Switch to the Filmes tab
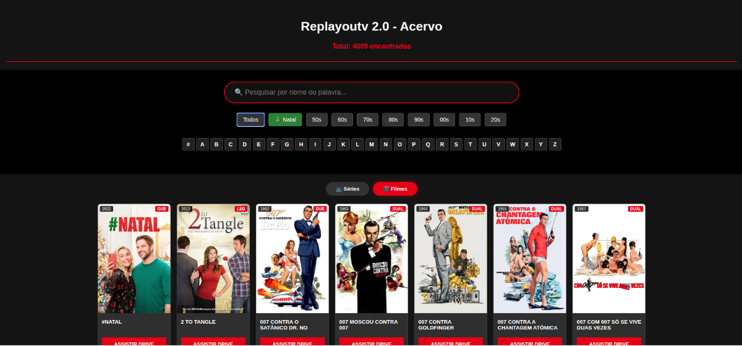 click(x=395, y=189)
